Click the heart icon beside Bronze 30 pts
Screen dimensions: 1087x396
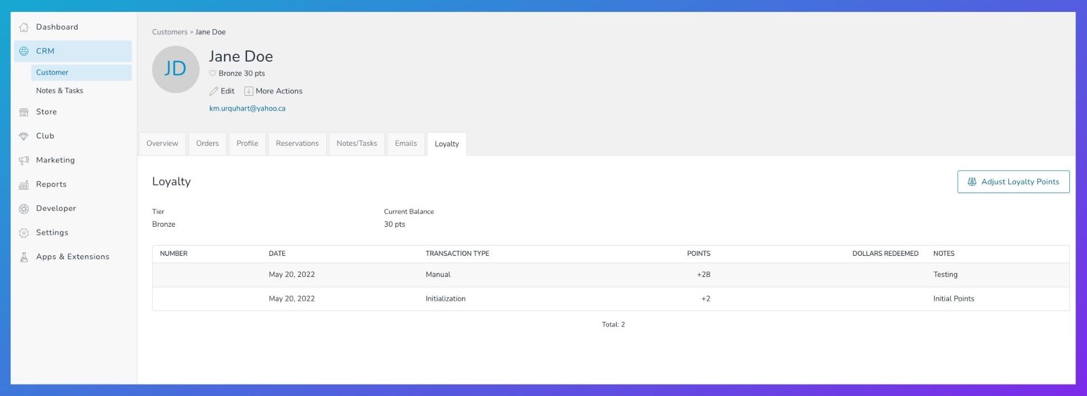[213, 73]
